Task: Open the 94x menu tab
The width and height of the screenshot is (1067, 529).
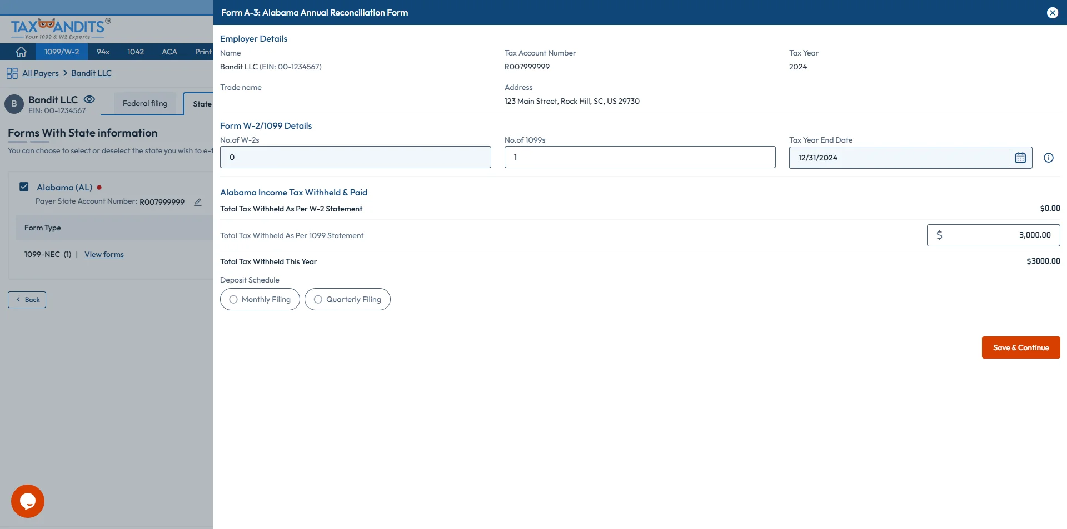Action: tap(103, 52)
